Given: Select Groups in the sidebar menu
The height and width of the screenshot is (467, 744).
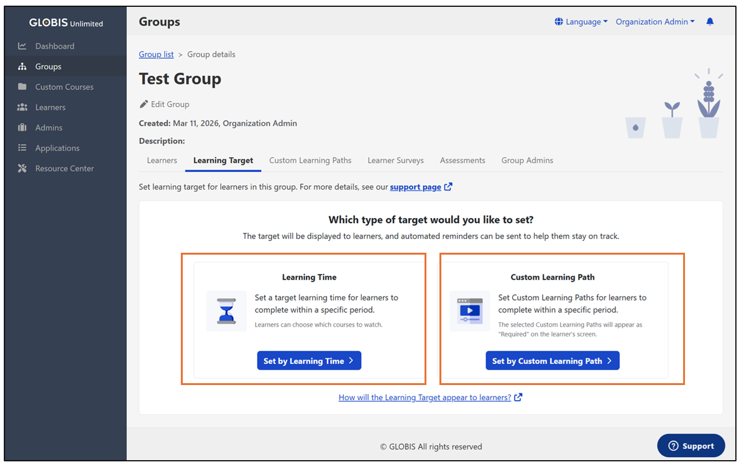Looking at the screenshot, I should coord(65,66).
